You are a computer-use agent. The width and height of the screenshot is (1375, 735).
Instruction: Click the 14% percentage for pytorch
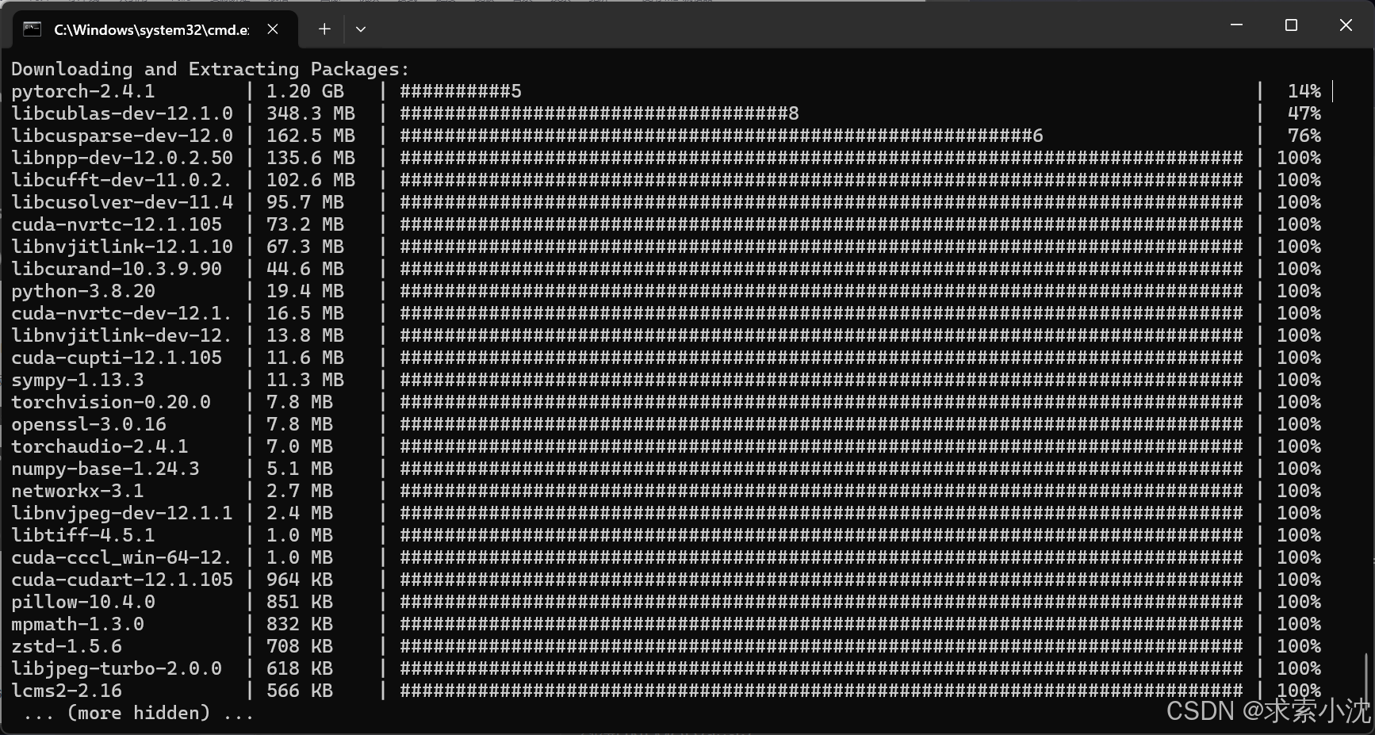tap(1304, 91)
